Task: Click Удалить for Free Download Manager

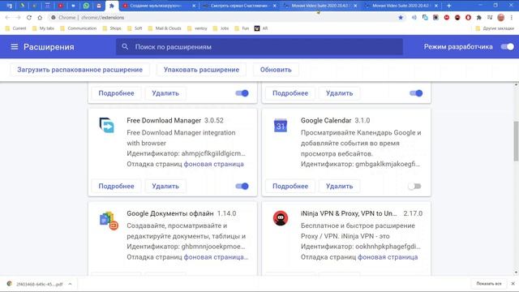Action: (x=165, y=186)
